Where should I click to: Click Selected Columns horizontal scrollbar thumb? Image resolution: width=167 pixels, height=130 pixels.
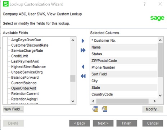[x=122, y=101]
